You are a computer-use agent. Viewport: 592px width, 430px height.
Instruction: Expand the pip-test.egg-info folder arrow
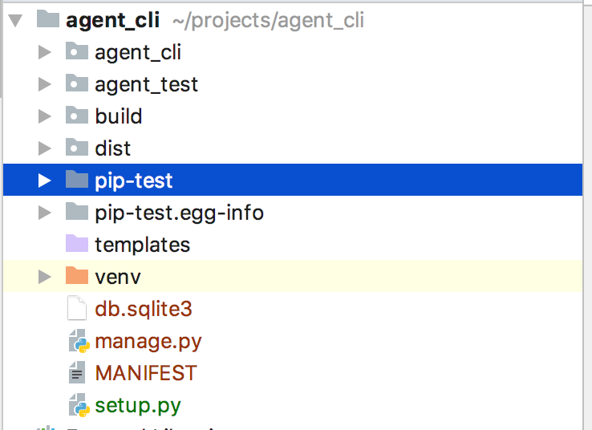[45, 213]
